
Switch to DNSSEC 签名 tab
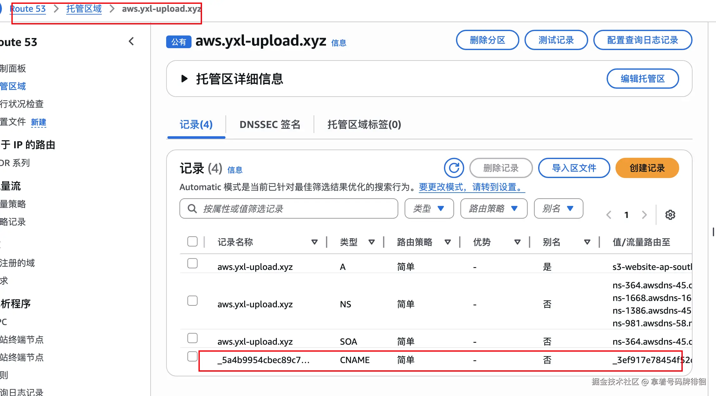click(270, 125)
